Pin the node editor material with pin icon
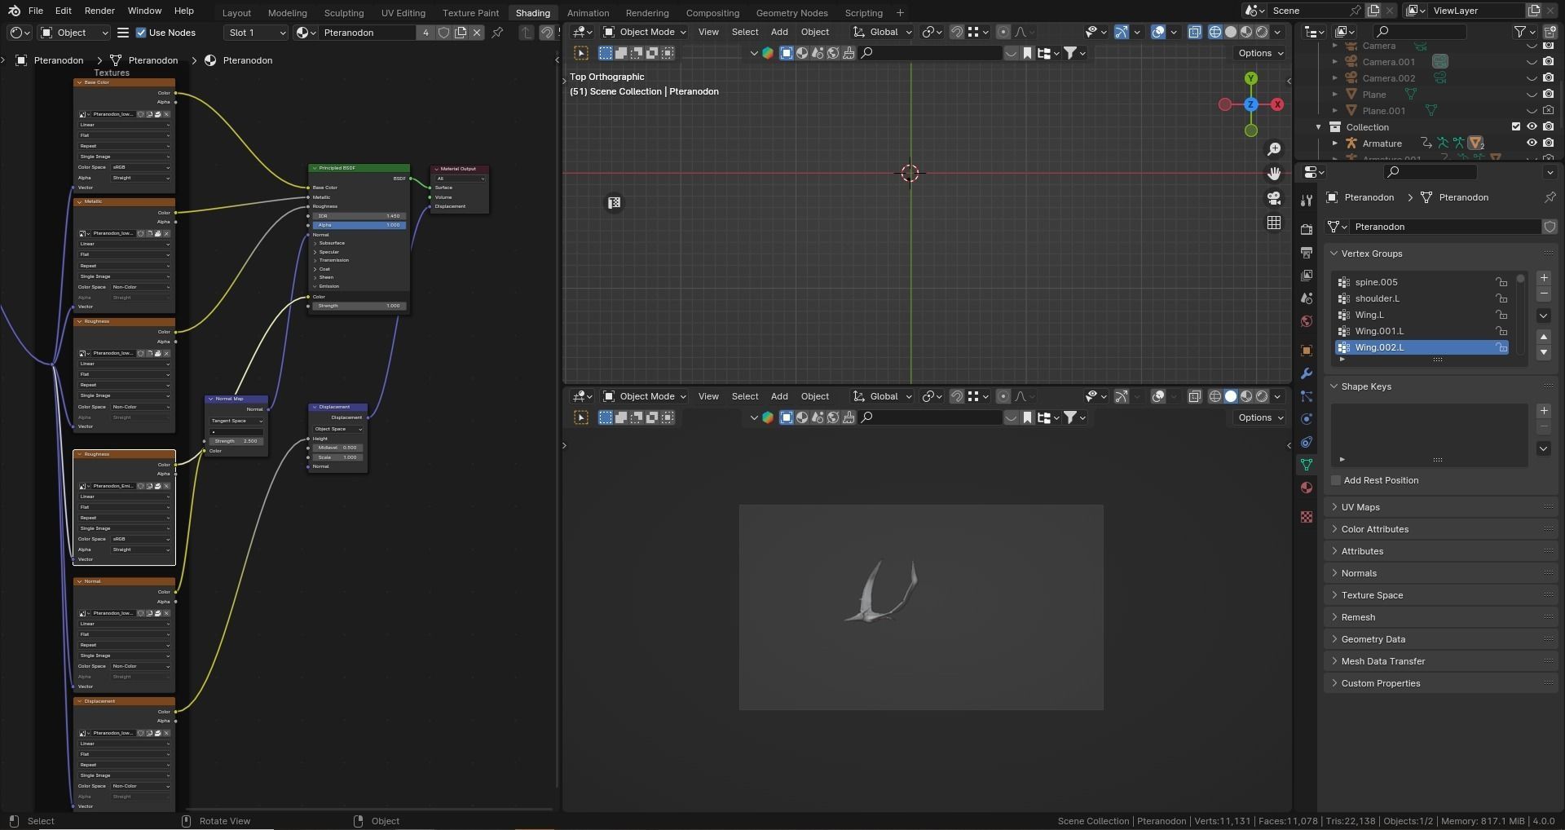The image size is (1565, 830). pos(497,33)
